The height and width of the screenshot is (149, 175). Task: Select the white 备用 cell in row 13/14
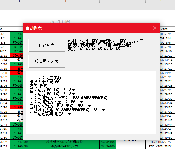coord(16,60)
